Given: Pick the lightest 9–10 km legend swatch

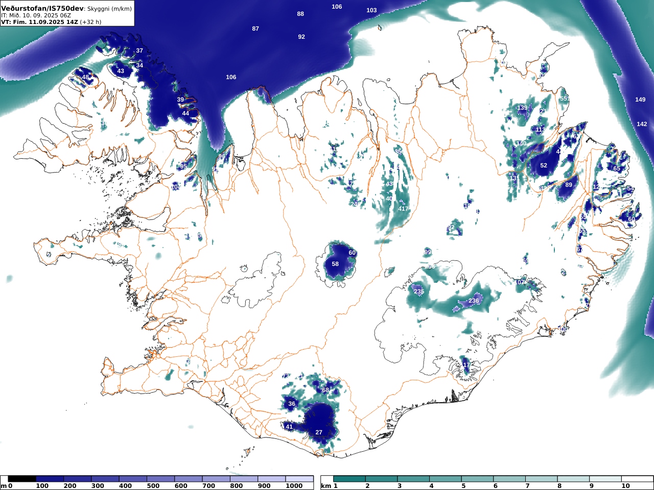Looking at the screenshot, I should pyautogui.click(x=605, y=479).
